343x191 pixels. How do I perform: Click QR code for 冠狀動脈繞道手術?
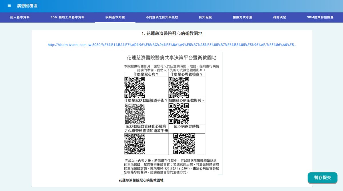(135, 114)
